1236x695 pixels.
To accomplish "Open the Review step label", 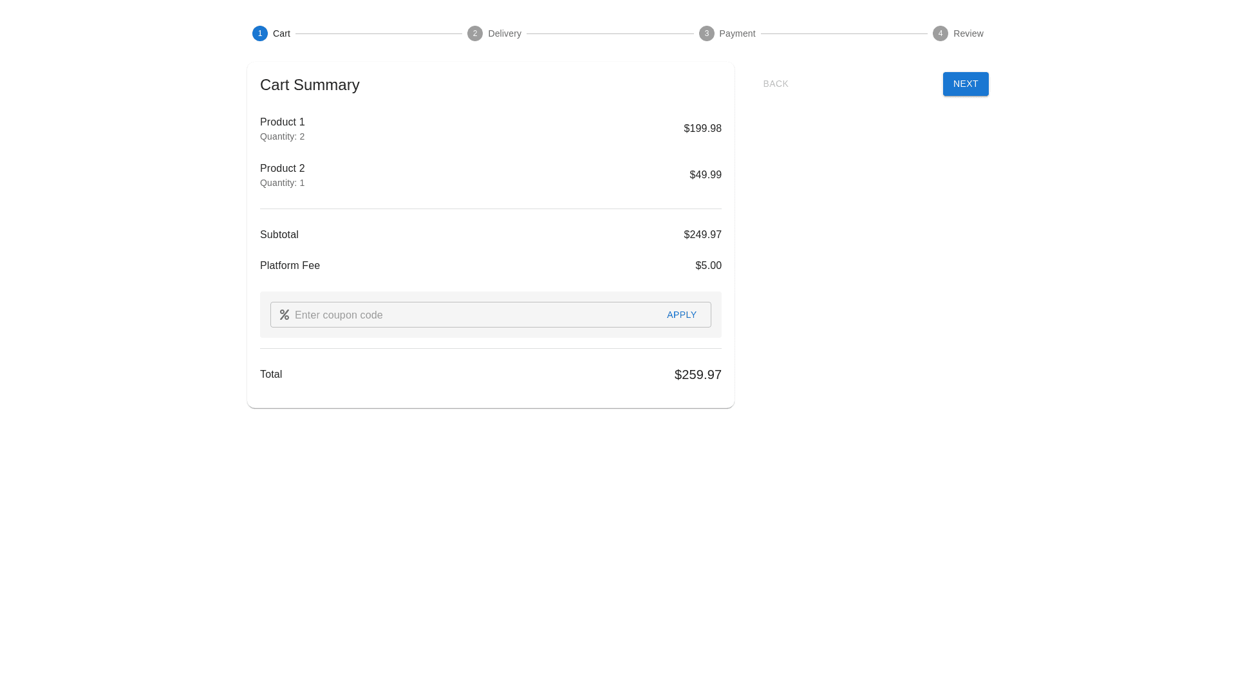I will [969, 33].
